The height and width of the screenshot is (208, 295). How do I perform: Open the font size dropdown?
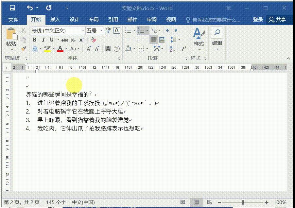click(101, 31)
